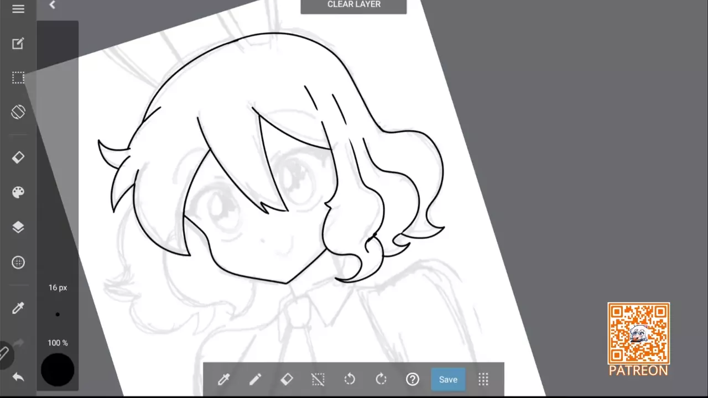Tap the black brush color swatch

tap(58, 369)
